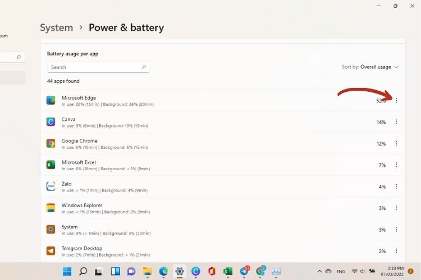421x280 pixels.
Task: Open more options for Zalo
Action: (396, 186)
